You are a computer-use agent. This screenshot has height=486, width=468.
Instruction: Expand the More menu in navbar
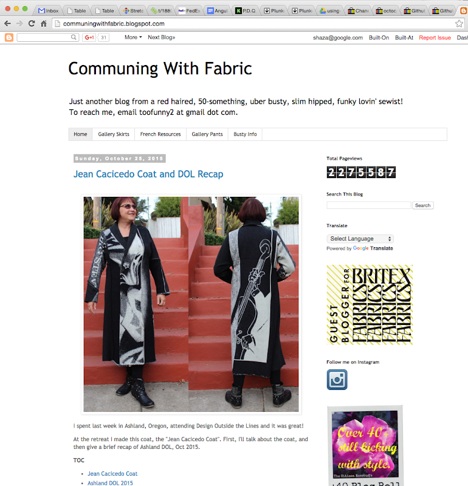[x=133, y=37]
